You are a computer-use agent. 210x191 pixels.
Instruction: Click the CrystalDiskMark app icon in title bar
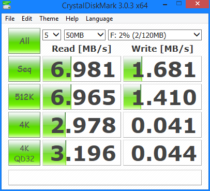pyautogui.click(x=7, y=5)
